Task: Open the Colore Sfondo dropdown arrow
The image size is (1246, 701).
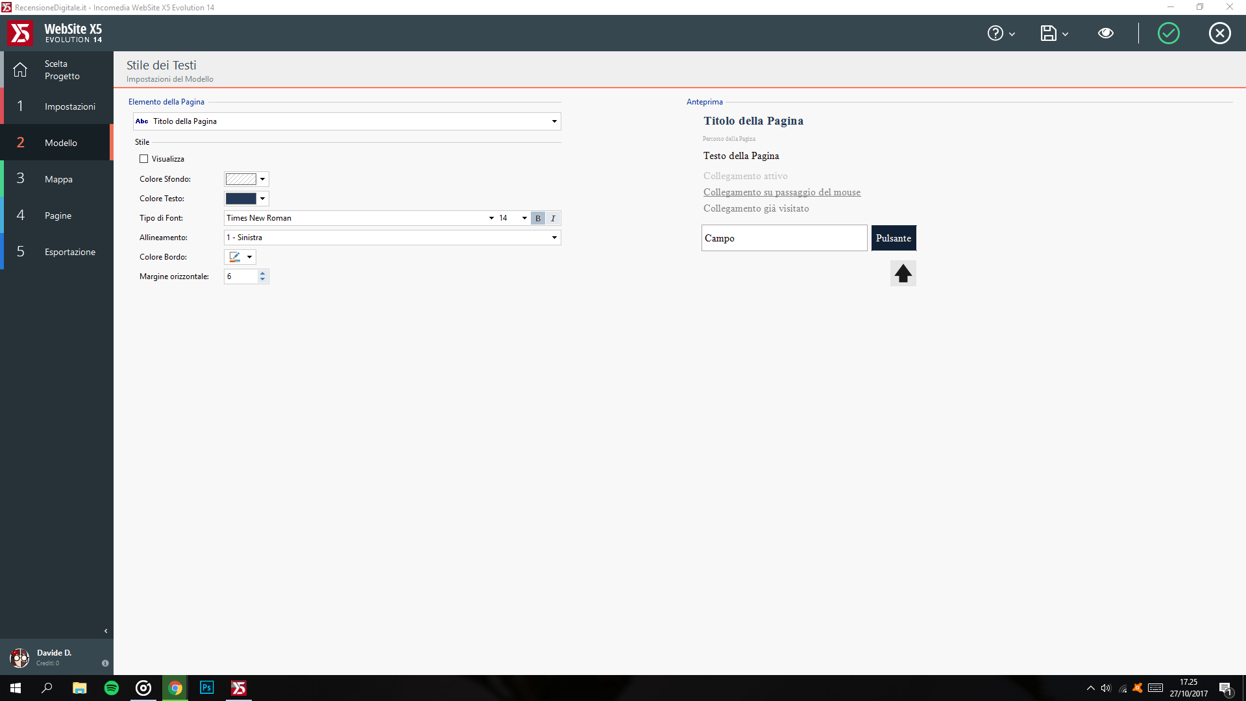Action: (262, 179)
